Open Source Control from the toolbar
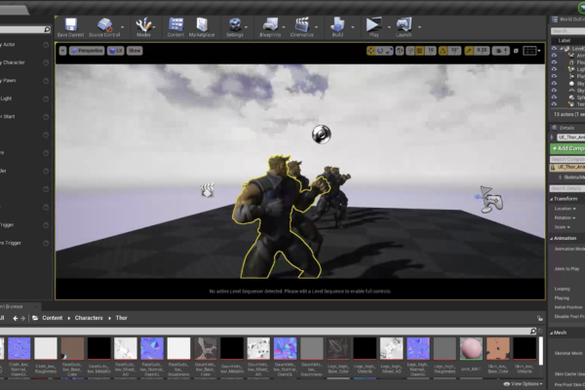Viewport: 585px width, 390px height. [x=105, y=24]
